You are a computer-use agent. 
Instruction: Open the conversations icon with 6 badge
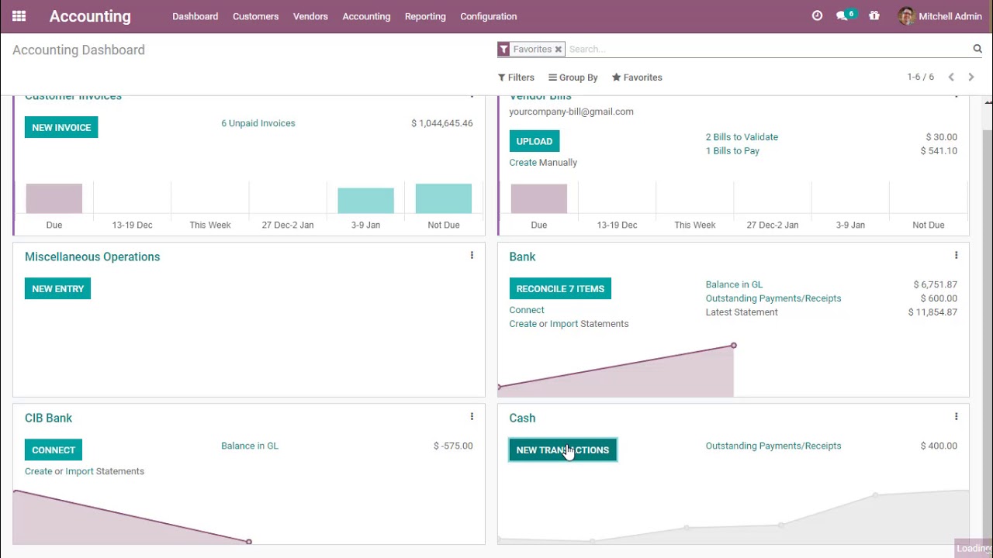pos(846,15)
